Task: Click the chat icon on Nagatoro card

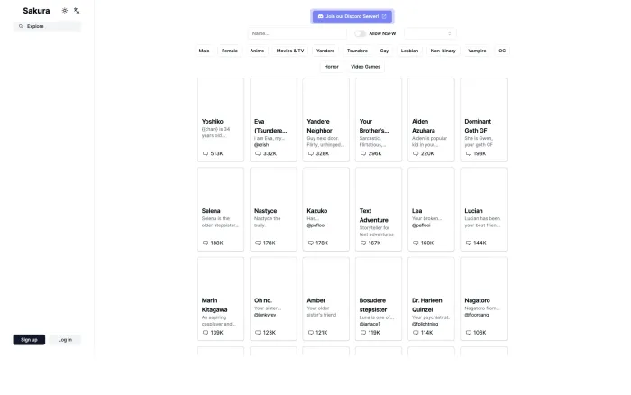Action: point(469,333)
